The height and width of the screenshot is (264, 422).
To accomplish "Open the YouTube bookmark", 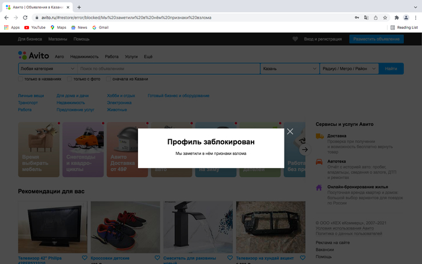I will pos(35,28).
